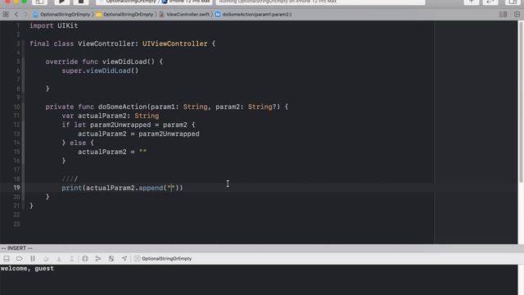Click the running status activity field

click(320, 2)
